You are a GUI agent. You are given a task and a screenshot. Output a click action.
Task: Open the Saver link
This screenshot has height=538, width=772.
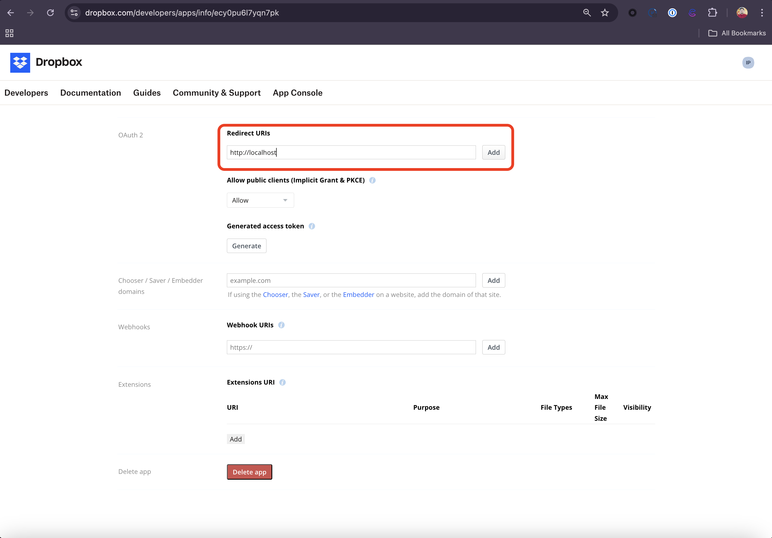tap(311, 295)
